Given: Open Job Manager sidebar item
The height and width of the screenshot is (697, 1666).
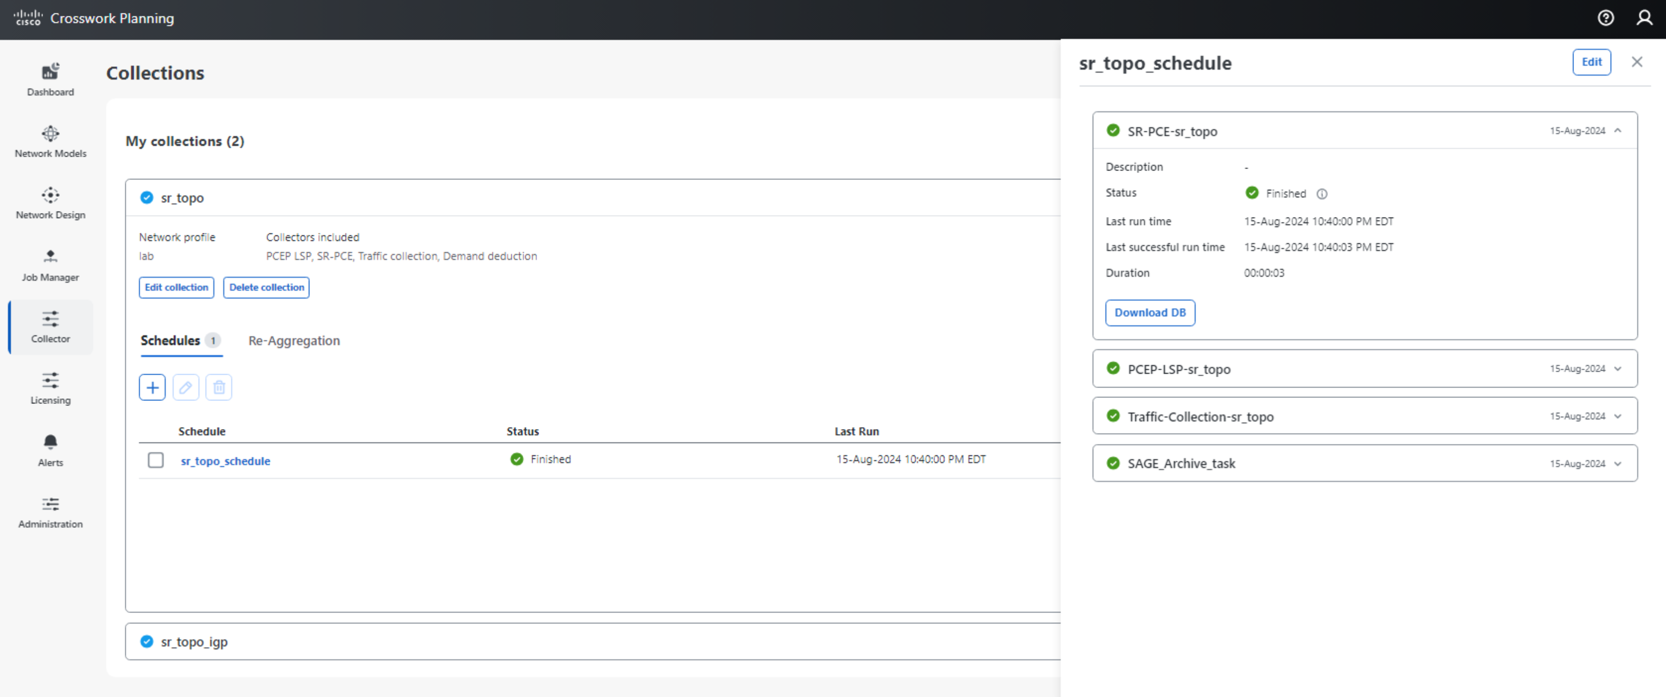Looking at the screenshot, I should click(50, 264).
